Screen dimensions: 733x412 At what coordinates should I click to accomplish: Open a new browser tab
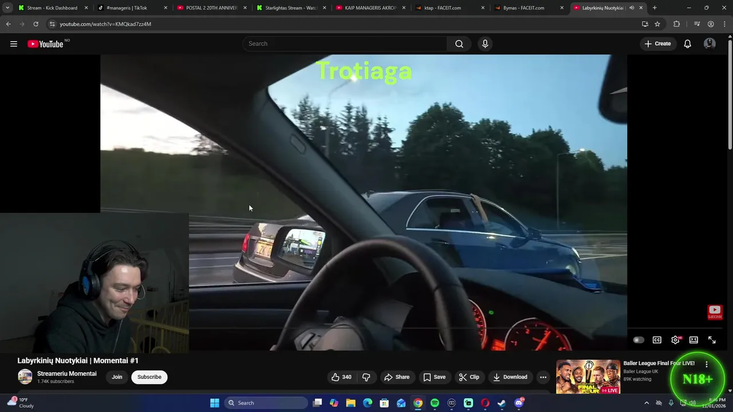click(655, 8)
